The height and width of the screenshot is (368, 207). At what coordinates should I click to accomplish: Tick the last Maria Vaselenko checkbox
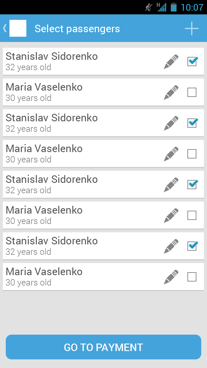coord(192,277)
